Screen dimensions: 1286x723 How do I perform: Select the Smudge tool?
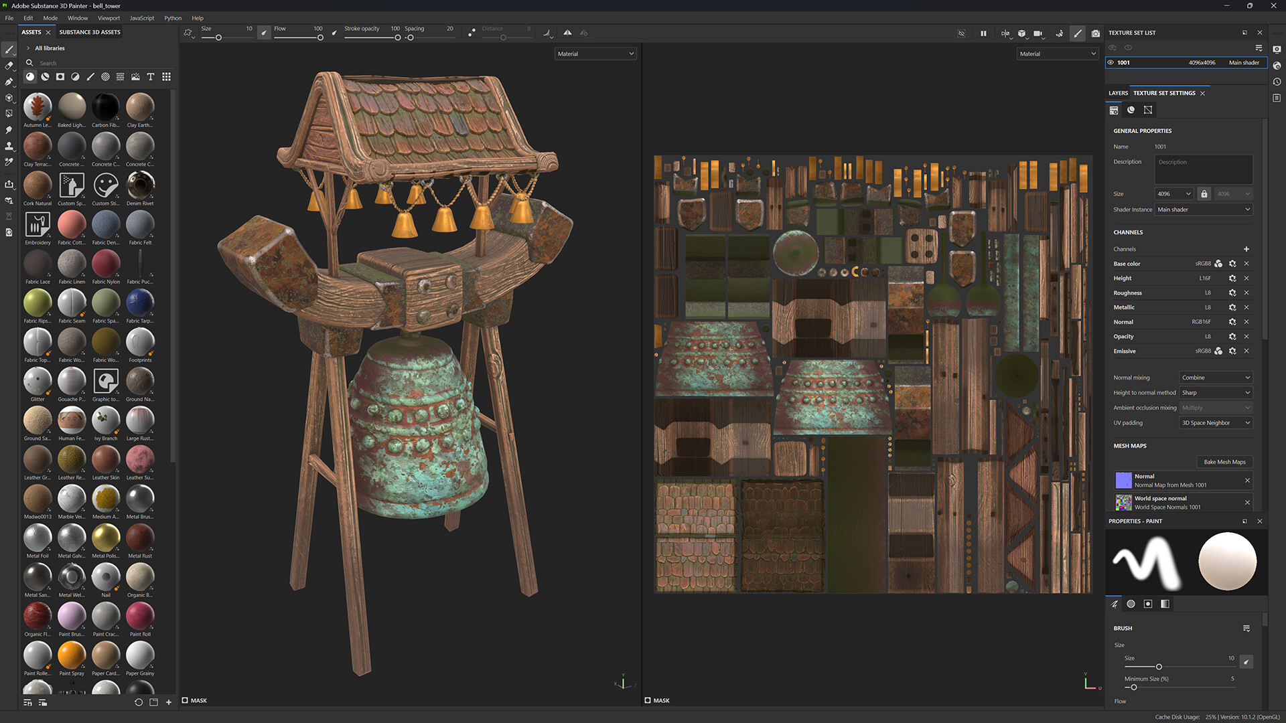[9, 130]
